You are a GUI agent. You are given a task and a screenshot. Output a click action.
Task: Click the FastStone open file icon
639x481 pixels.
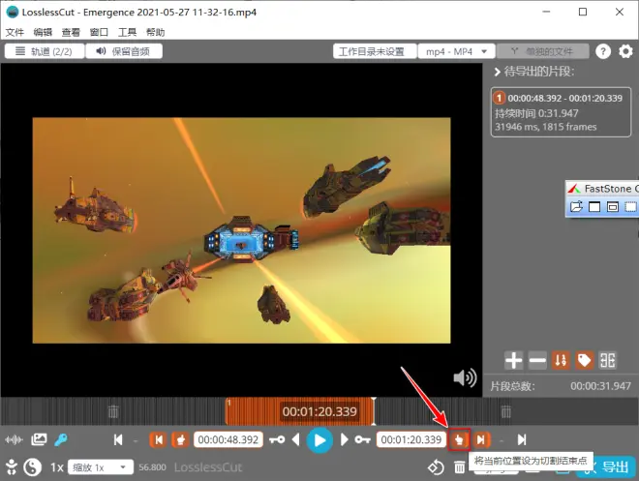tap(576, 206)
